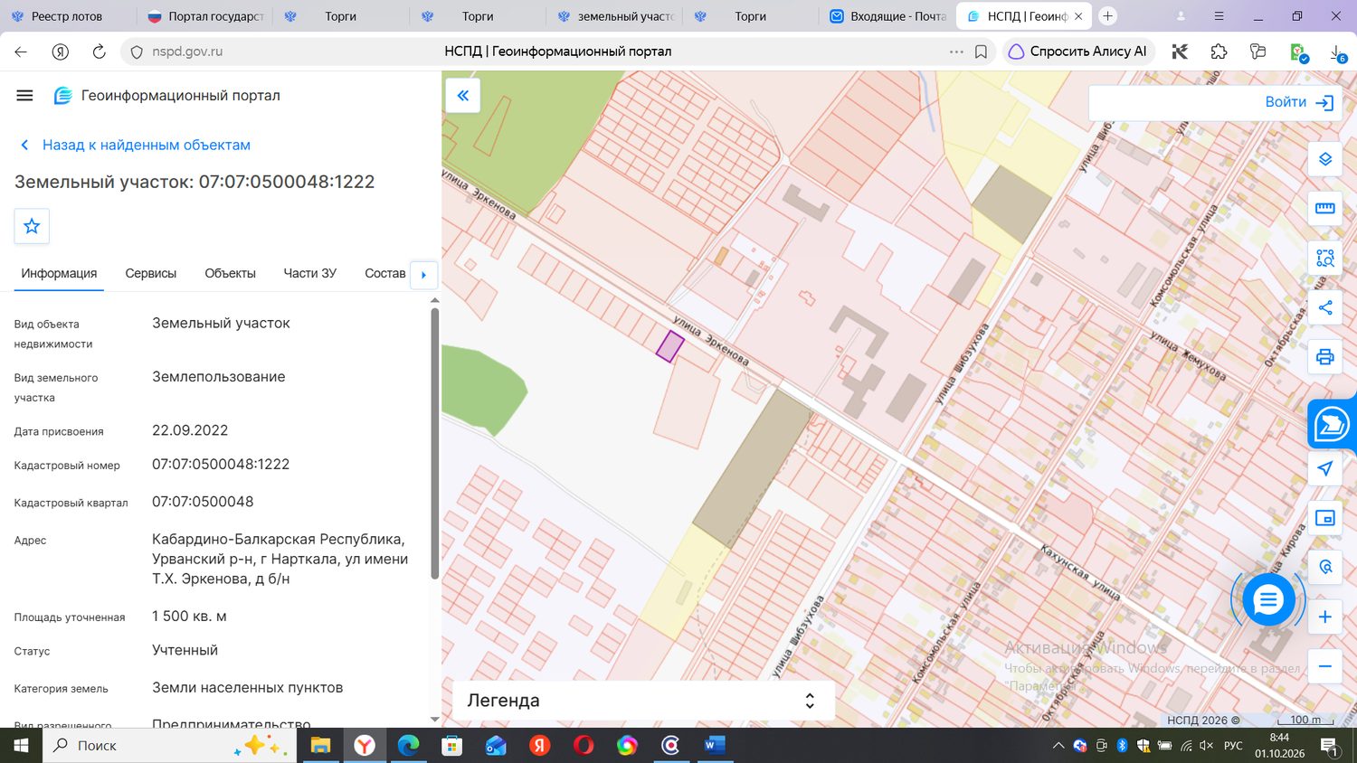This screenshot has width=1357, height=763.
Task: Open the map layers panel
Action: [1324, 160]
